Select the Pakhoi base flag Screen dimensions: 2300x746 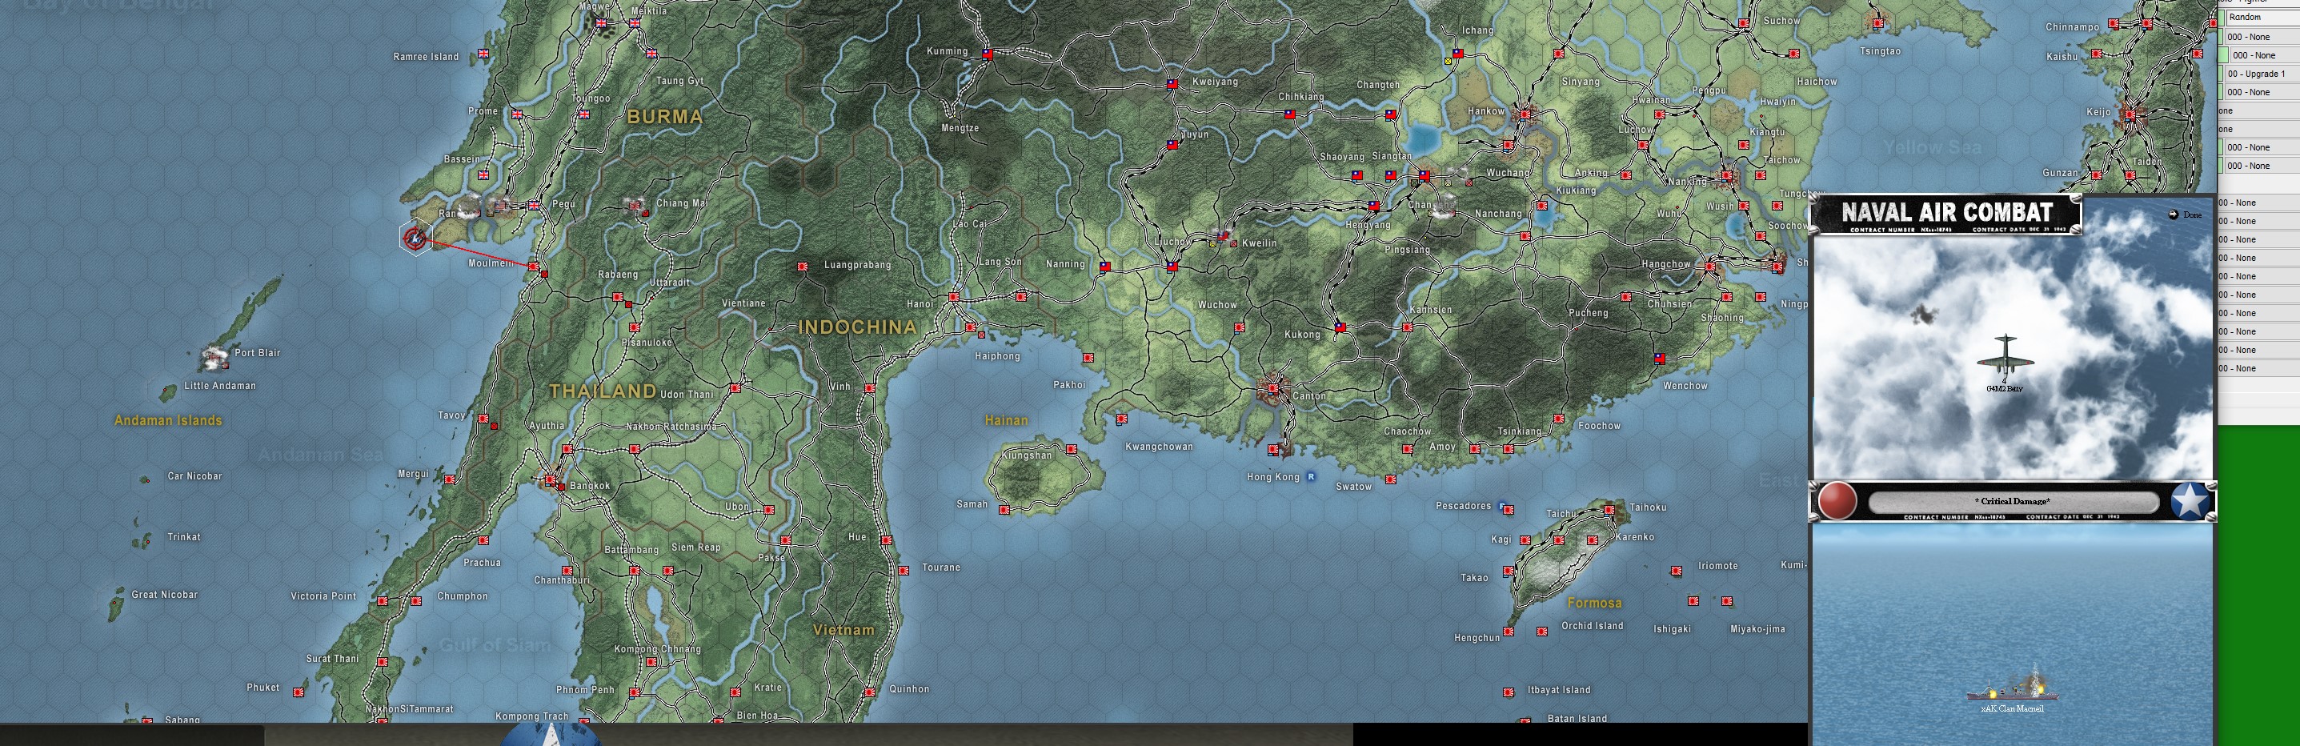(x=1088, y=359)
